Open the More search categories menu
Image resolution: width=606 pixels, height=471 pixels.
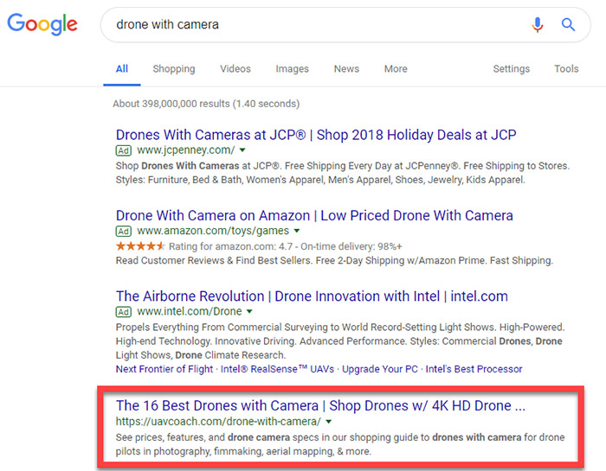[x=396, y=68]
